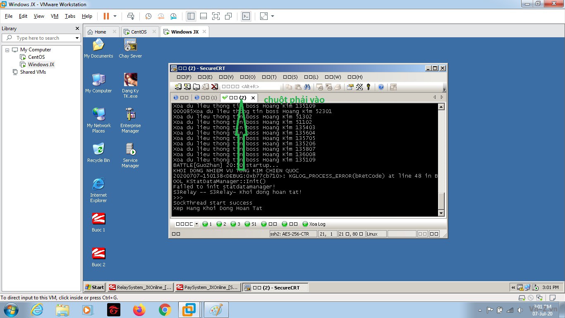Viewport: 565px width, 318px height.
Task: Click the Paste clipboard icon in SecureCRT
Action: 298,87
